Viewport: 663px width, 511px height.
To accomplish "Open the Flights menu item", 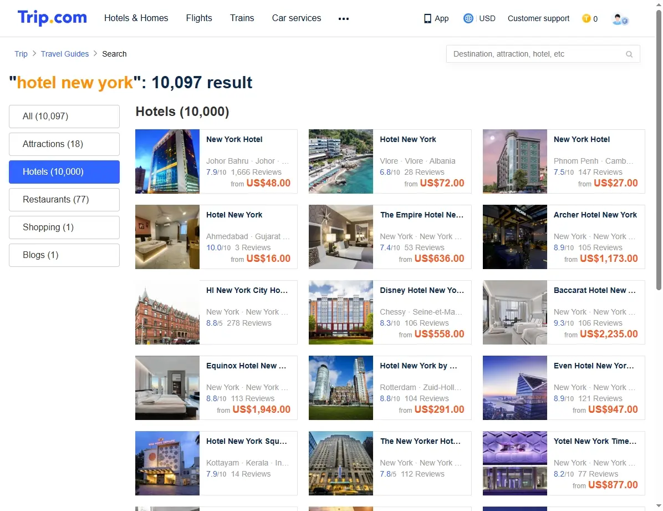I will pos(199,18).
